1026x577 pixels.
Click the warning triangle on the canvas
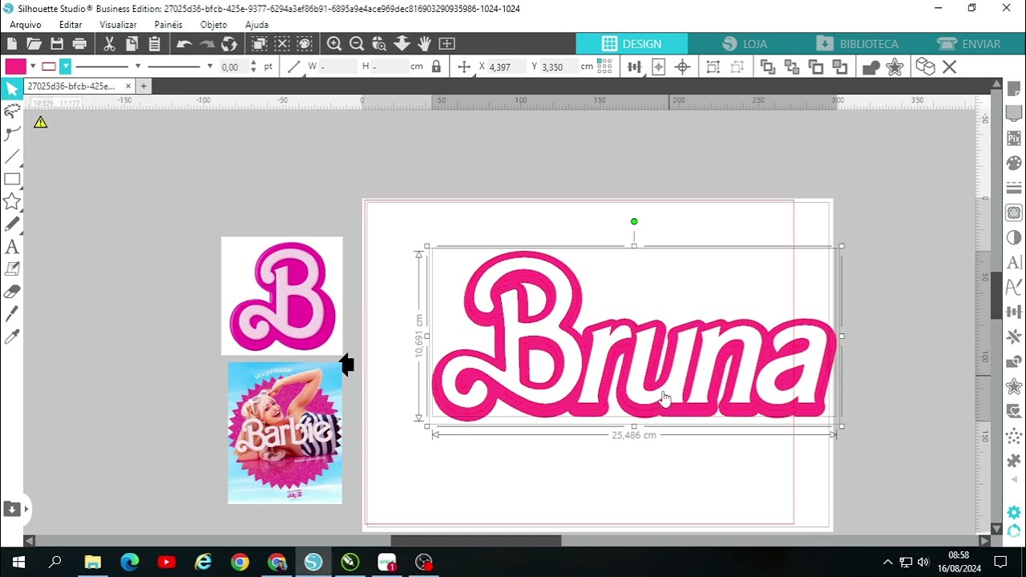point(41,122)
